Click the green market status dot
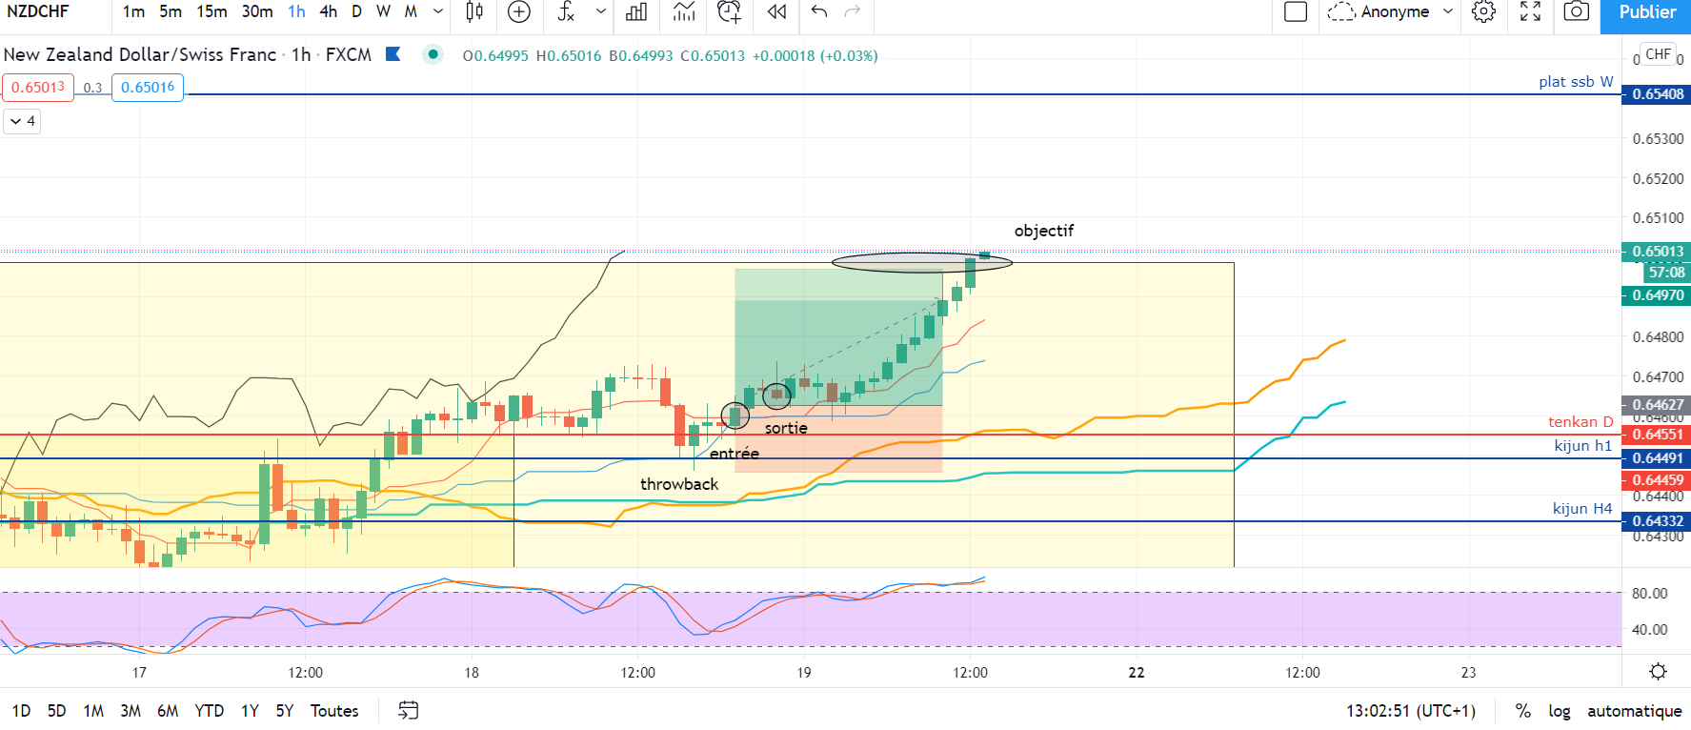Viewport: 1691px width, 730px height. tap(433, 54)
